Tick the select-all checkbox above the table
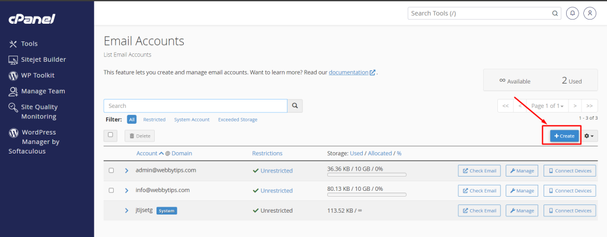This screenshot has height=237, width=607. [x=111, y=135]
